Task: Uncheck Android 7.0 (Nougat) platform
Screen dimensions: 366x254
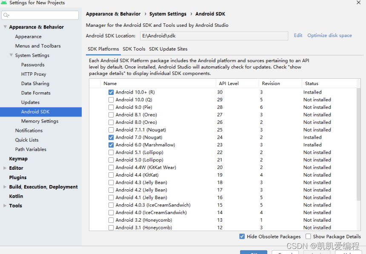Action: click(x=111, y=137)
